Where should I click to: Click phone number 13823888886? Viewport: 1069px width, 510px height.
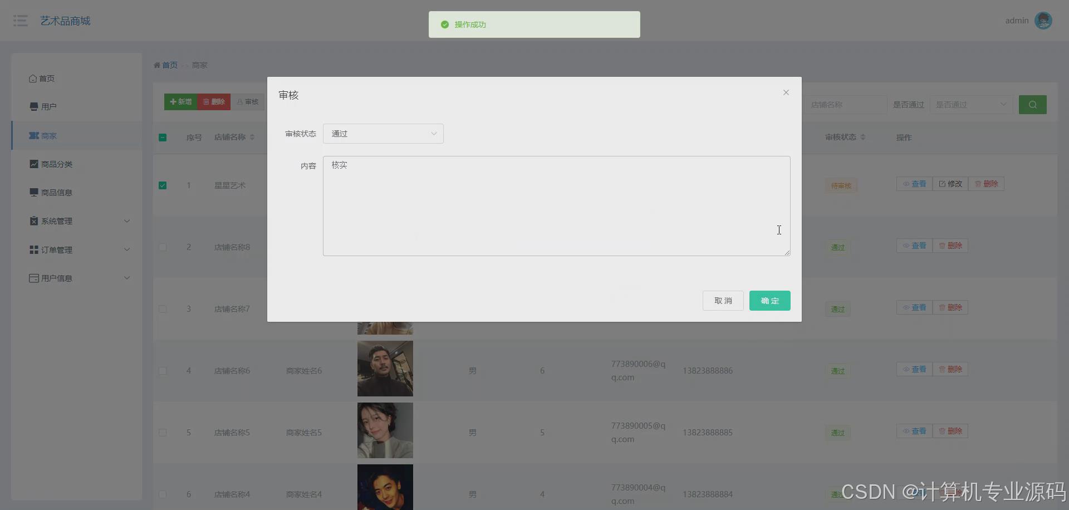(708, 371)
